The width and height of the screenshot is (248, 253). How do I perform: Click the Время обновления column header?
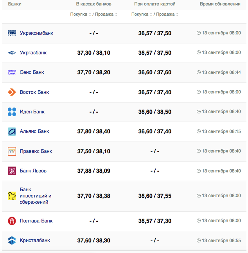tap(220, 4)
